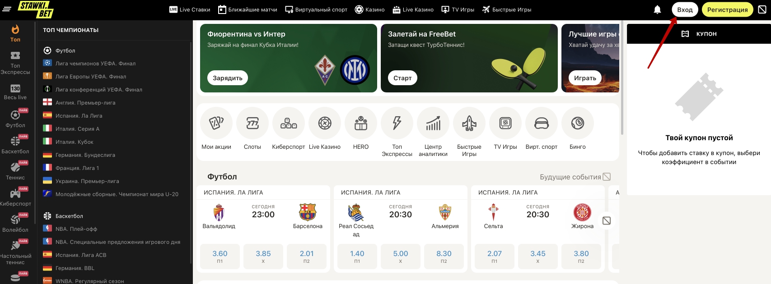Open the HERO gift icon
Image resolution: width=771 pixels, height=284 pixels.
361,123
